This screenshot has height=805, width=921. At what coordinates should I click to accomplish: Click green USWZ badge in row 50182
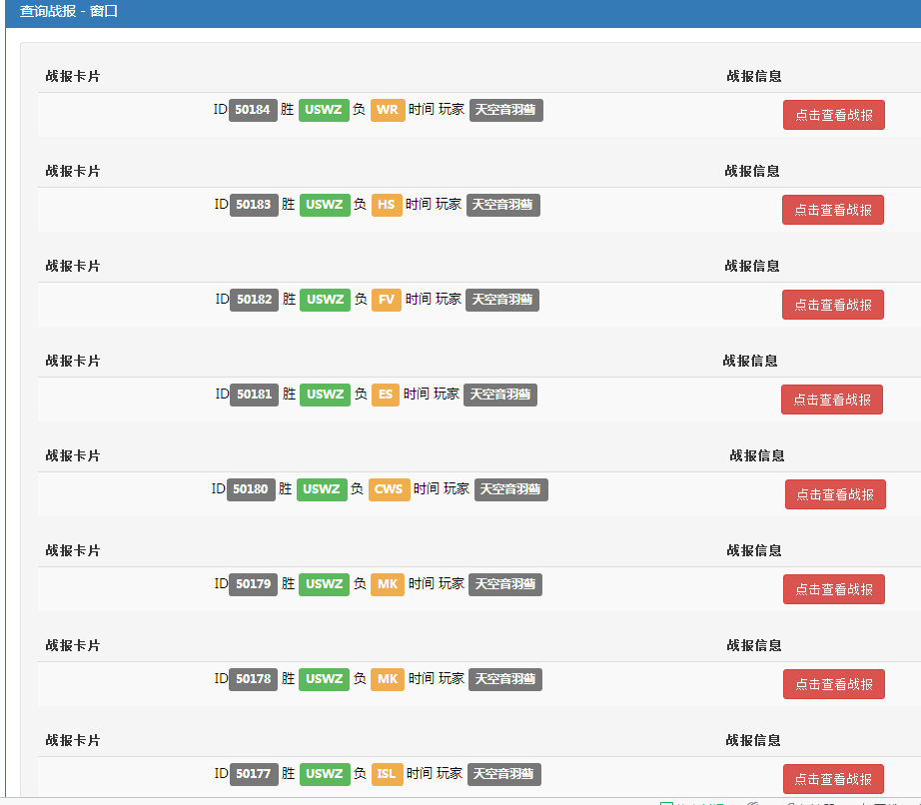[325, 300]
